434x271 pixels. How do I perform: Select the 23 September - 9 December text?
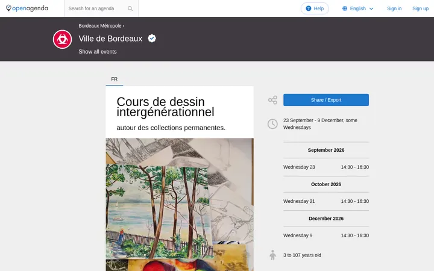[x=320, y=124]
